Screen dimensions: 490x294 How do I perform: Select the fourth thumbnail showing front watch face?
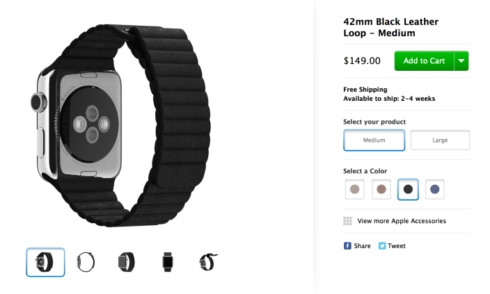(168, 262)
